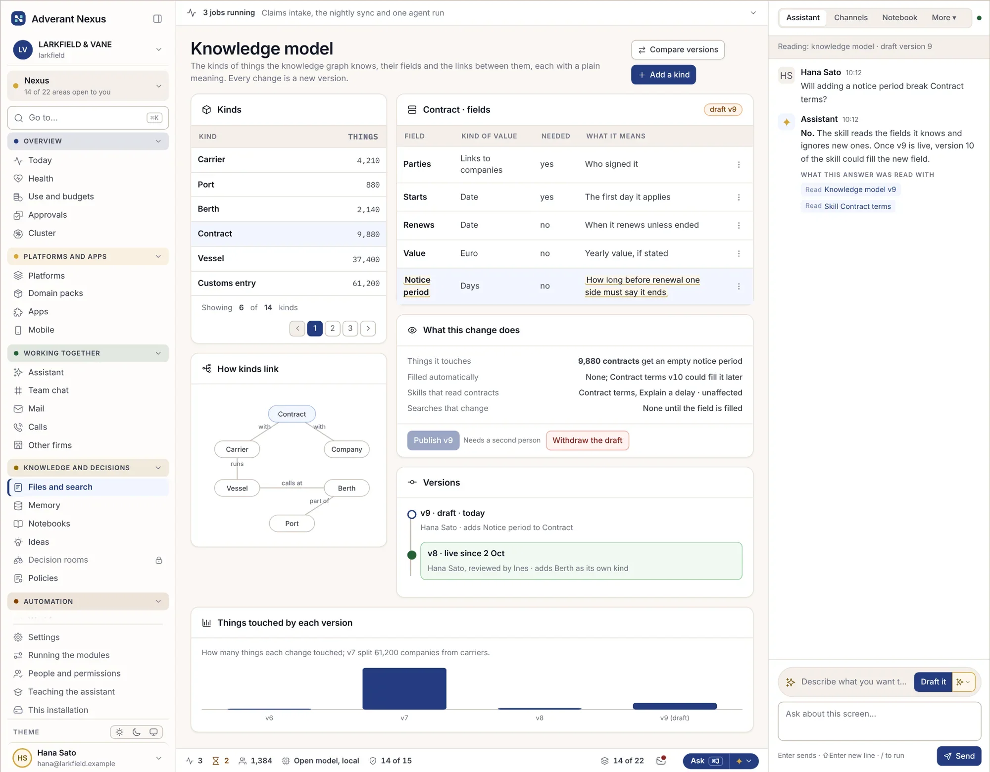Select v8 live version marker
This screenshot has width=990, height=772.
coord(411,555)
